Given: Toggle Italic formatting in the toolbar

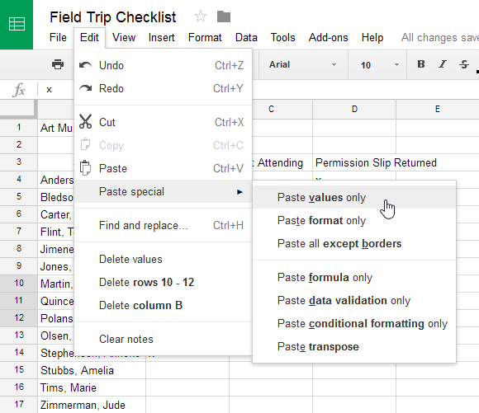Looking at the screenshot, I should (443, 64).
